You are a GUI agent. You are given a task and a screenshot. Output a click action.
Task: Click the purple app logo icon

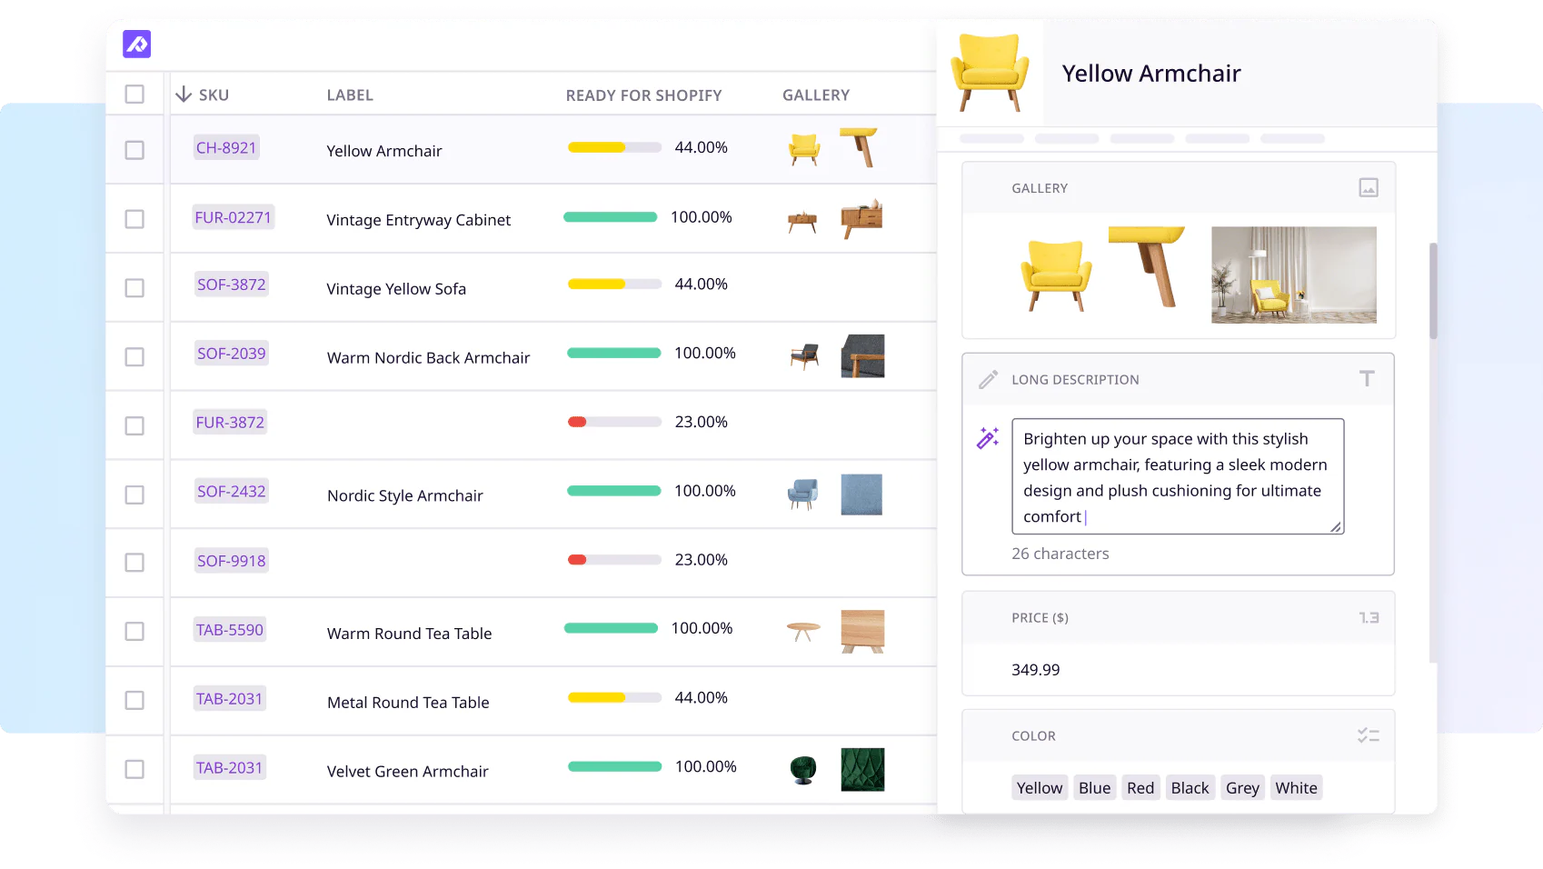[x=137, y=44]
